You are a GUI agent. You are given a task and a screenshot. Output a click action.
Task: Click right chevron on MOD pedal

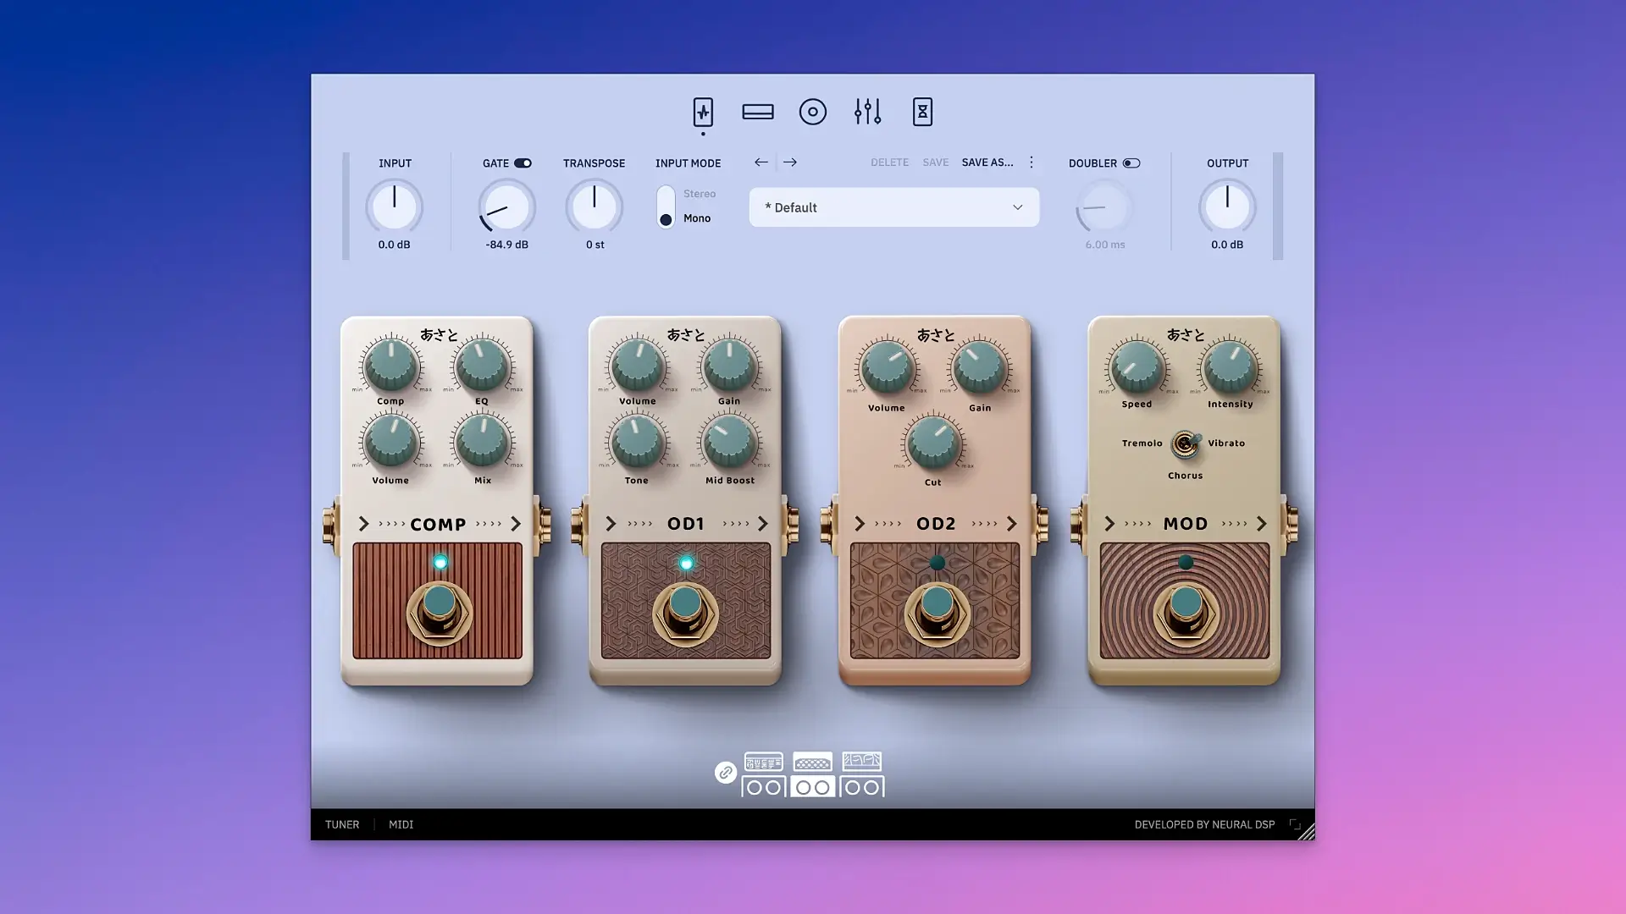pos(1262,524)
